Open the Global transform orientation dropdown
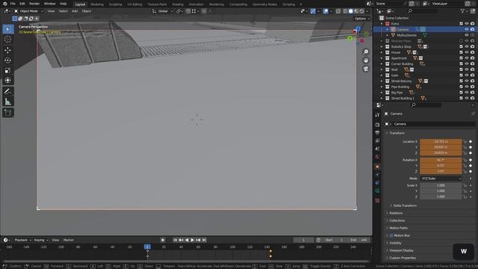The height and width of the screenshot is (269, 478). pos(163,11)
